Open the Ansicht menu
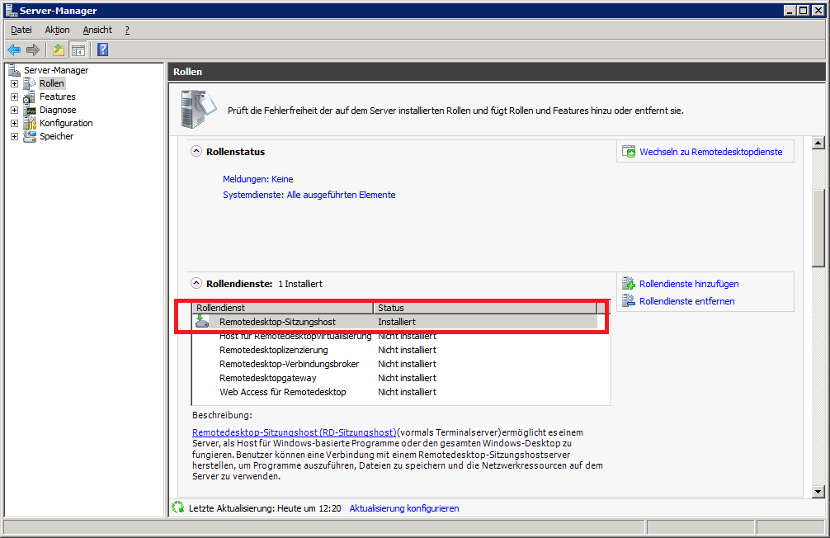The height and width of the screenshot is (538, 830). point(97,30)
